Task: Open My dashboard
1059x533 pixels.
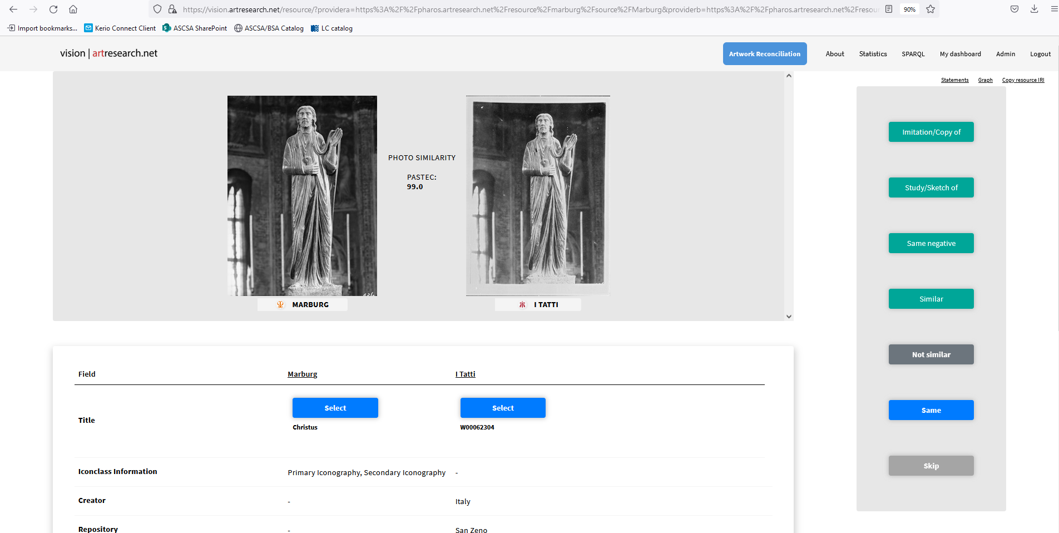Action: pyautogui.click(x=961, y=54)
